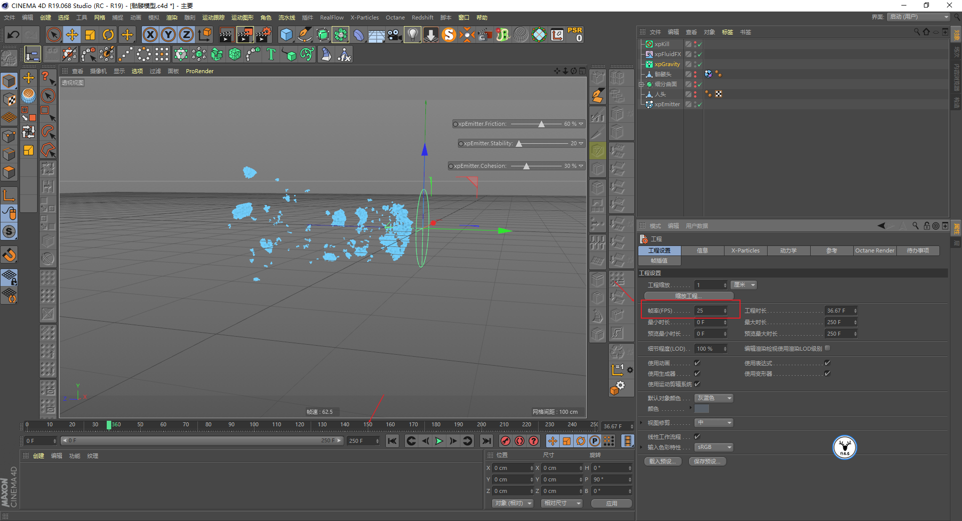
Task: Jump to end of animation
Action: tap(486, 441)
